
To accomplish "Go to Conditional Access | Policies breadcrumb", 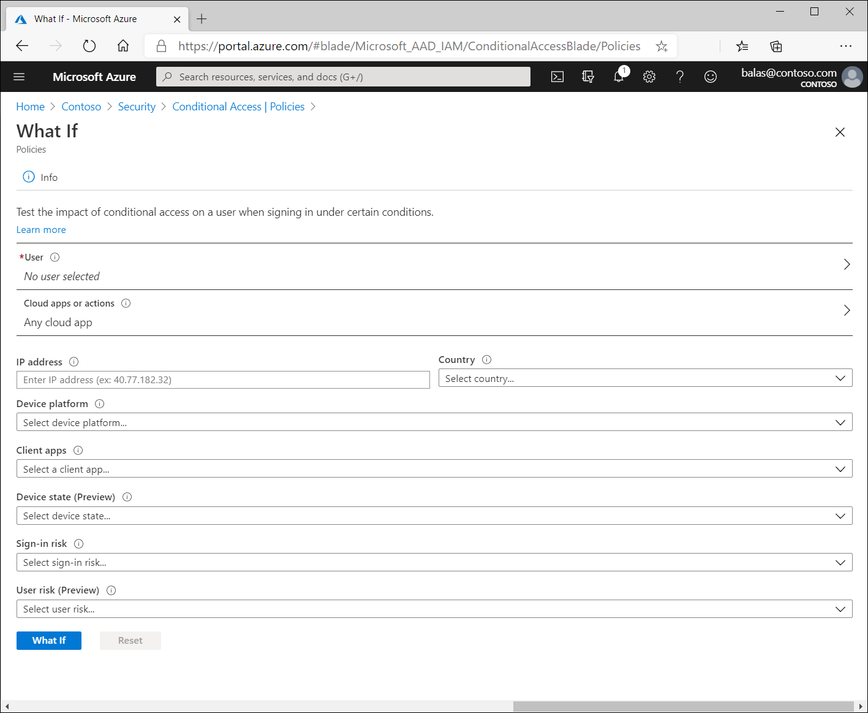I will click(x=238, y=107).
